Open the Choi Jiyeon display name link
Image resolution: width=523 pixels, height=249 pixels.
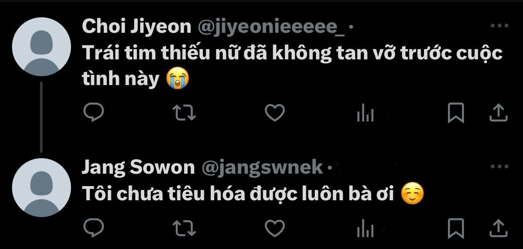(136, 27)
